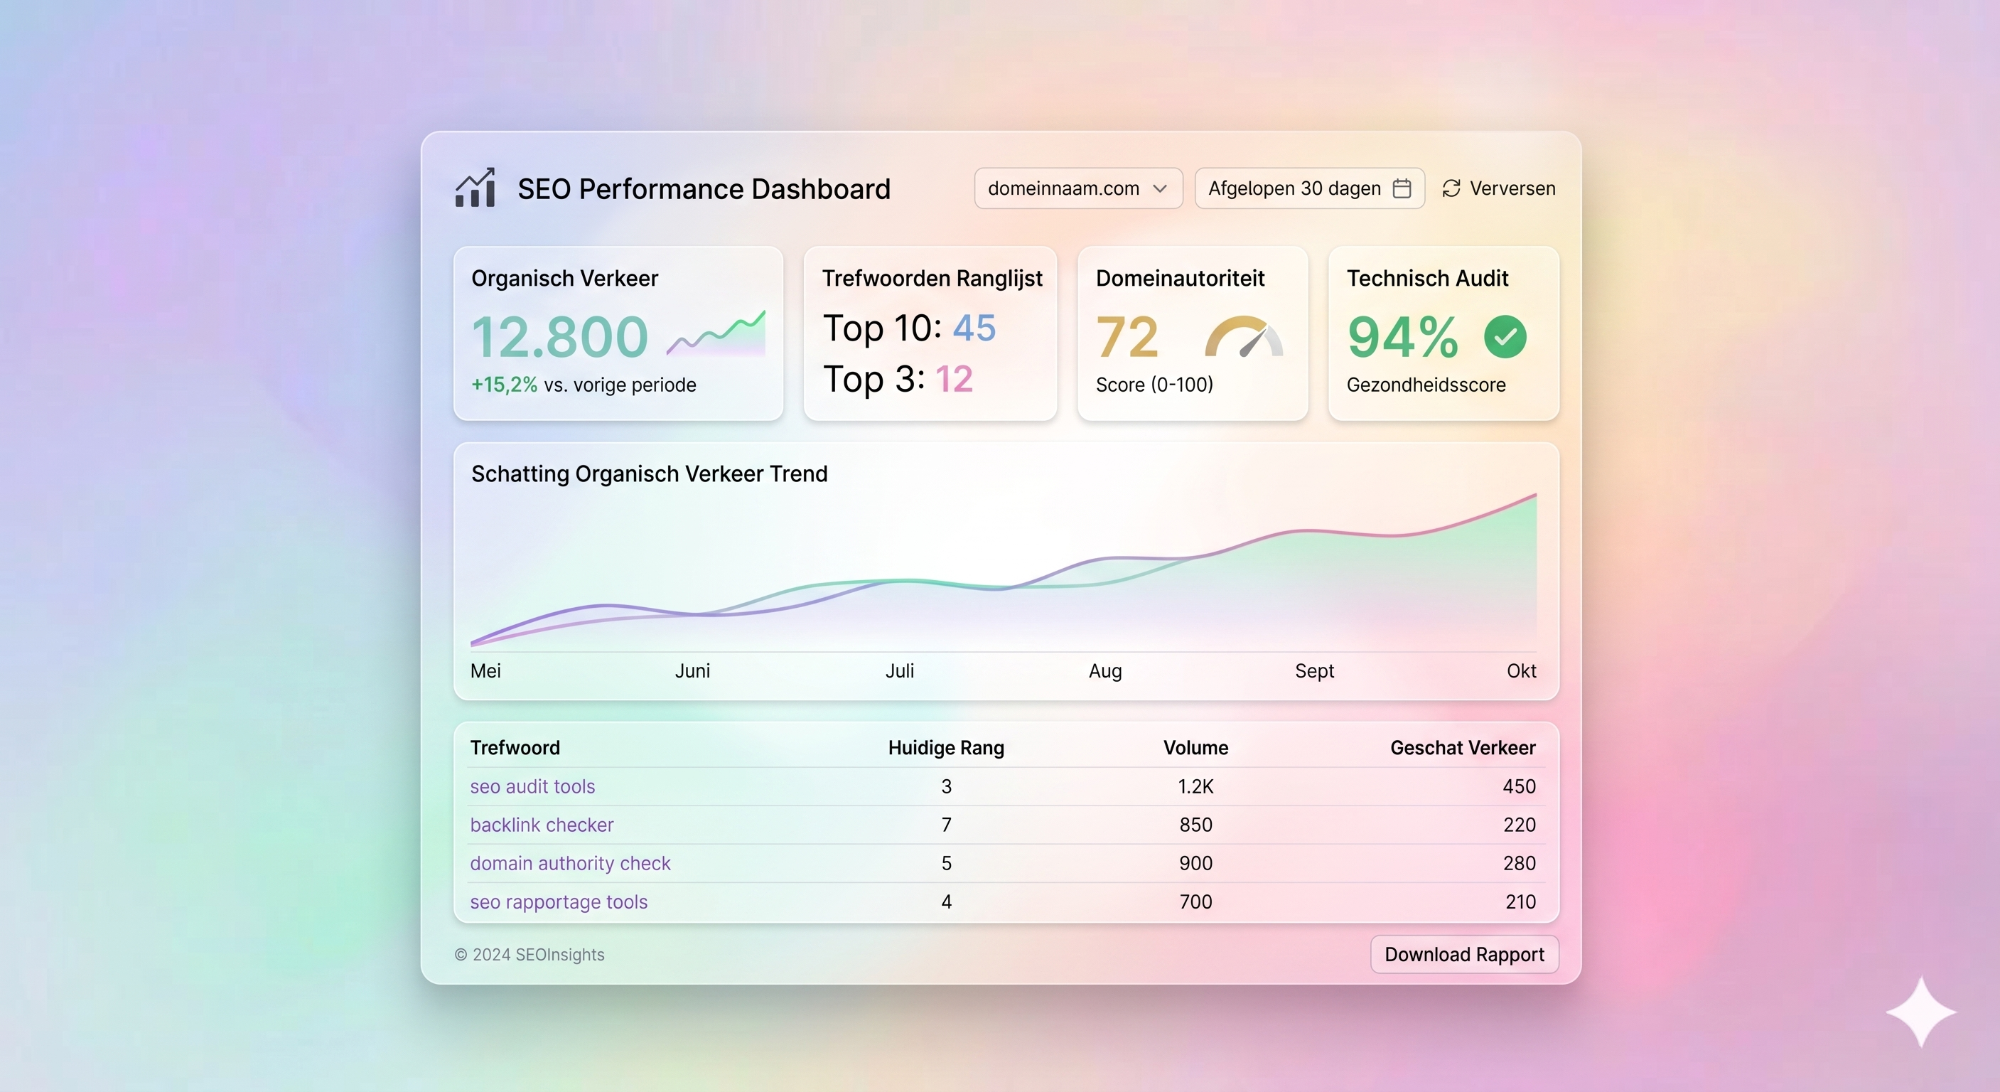Open the domeinnaam.com domain dropdown
2000x1092 pixels.
coord(1078,188)
